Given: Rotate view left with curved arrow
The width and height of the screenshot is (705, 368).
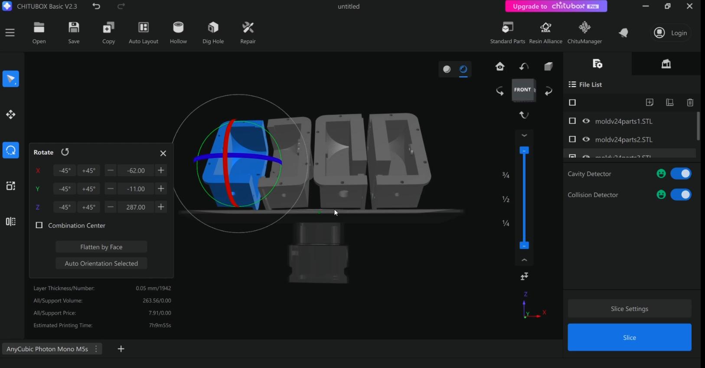Looking at the screenshot, I should 500,91.
